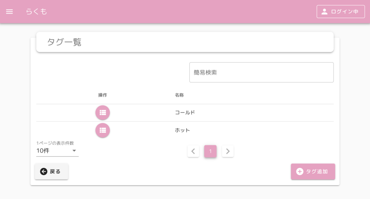Select page 1 in pagination

tap(210, 151)
